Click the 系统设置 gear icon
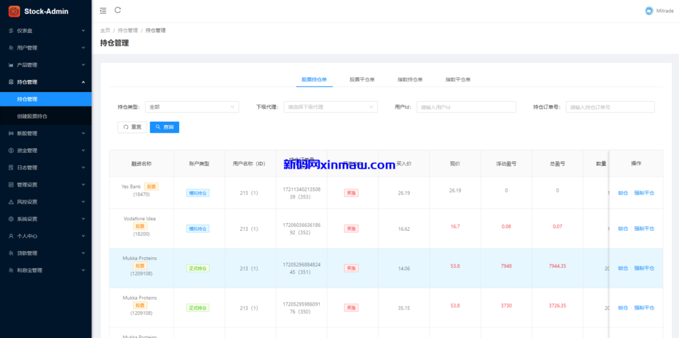This screenshot has width=679, height=338. pos(11,219)
